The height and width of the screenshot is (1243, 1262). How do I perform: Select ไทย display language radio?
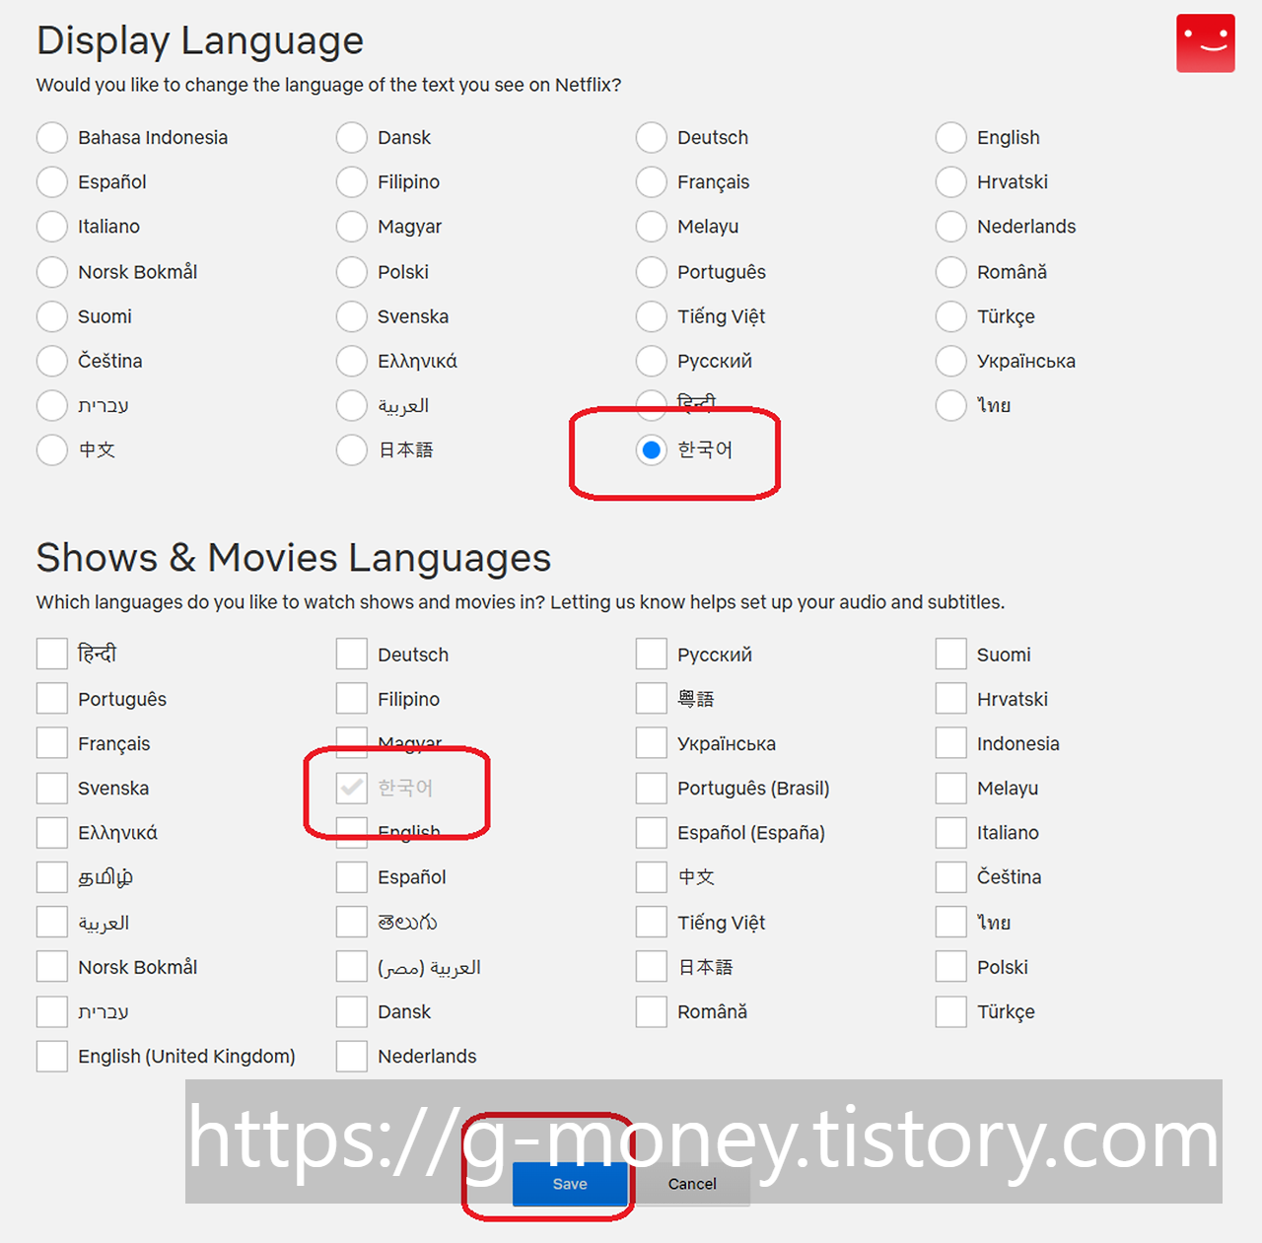point(951,405)
